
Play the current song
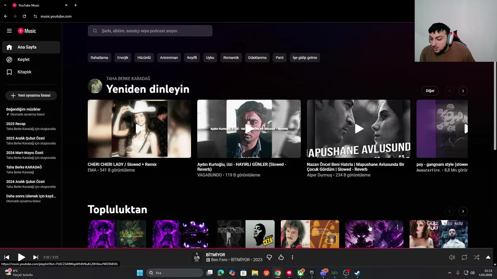pos(21,257)
